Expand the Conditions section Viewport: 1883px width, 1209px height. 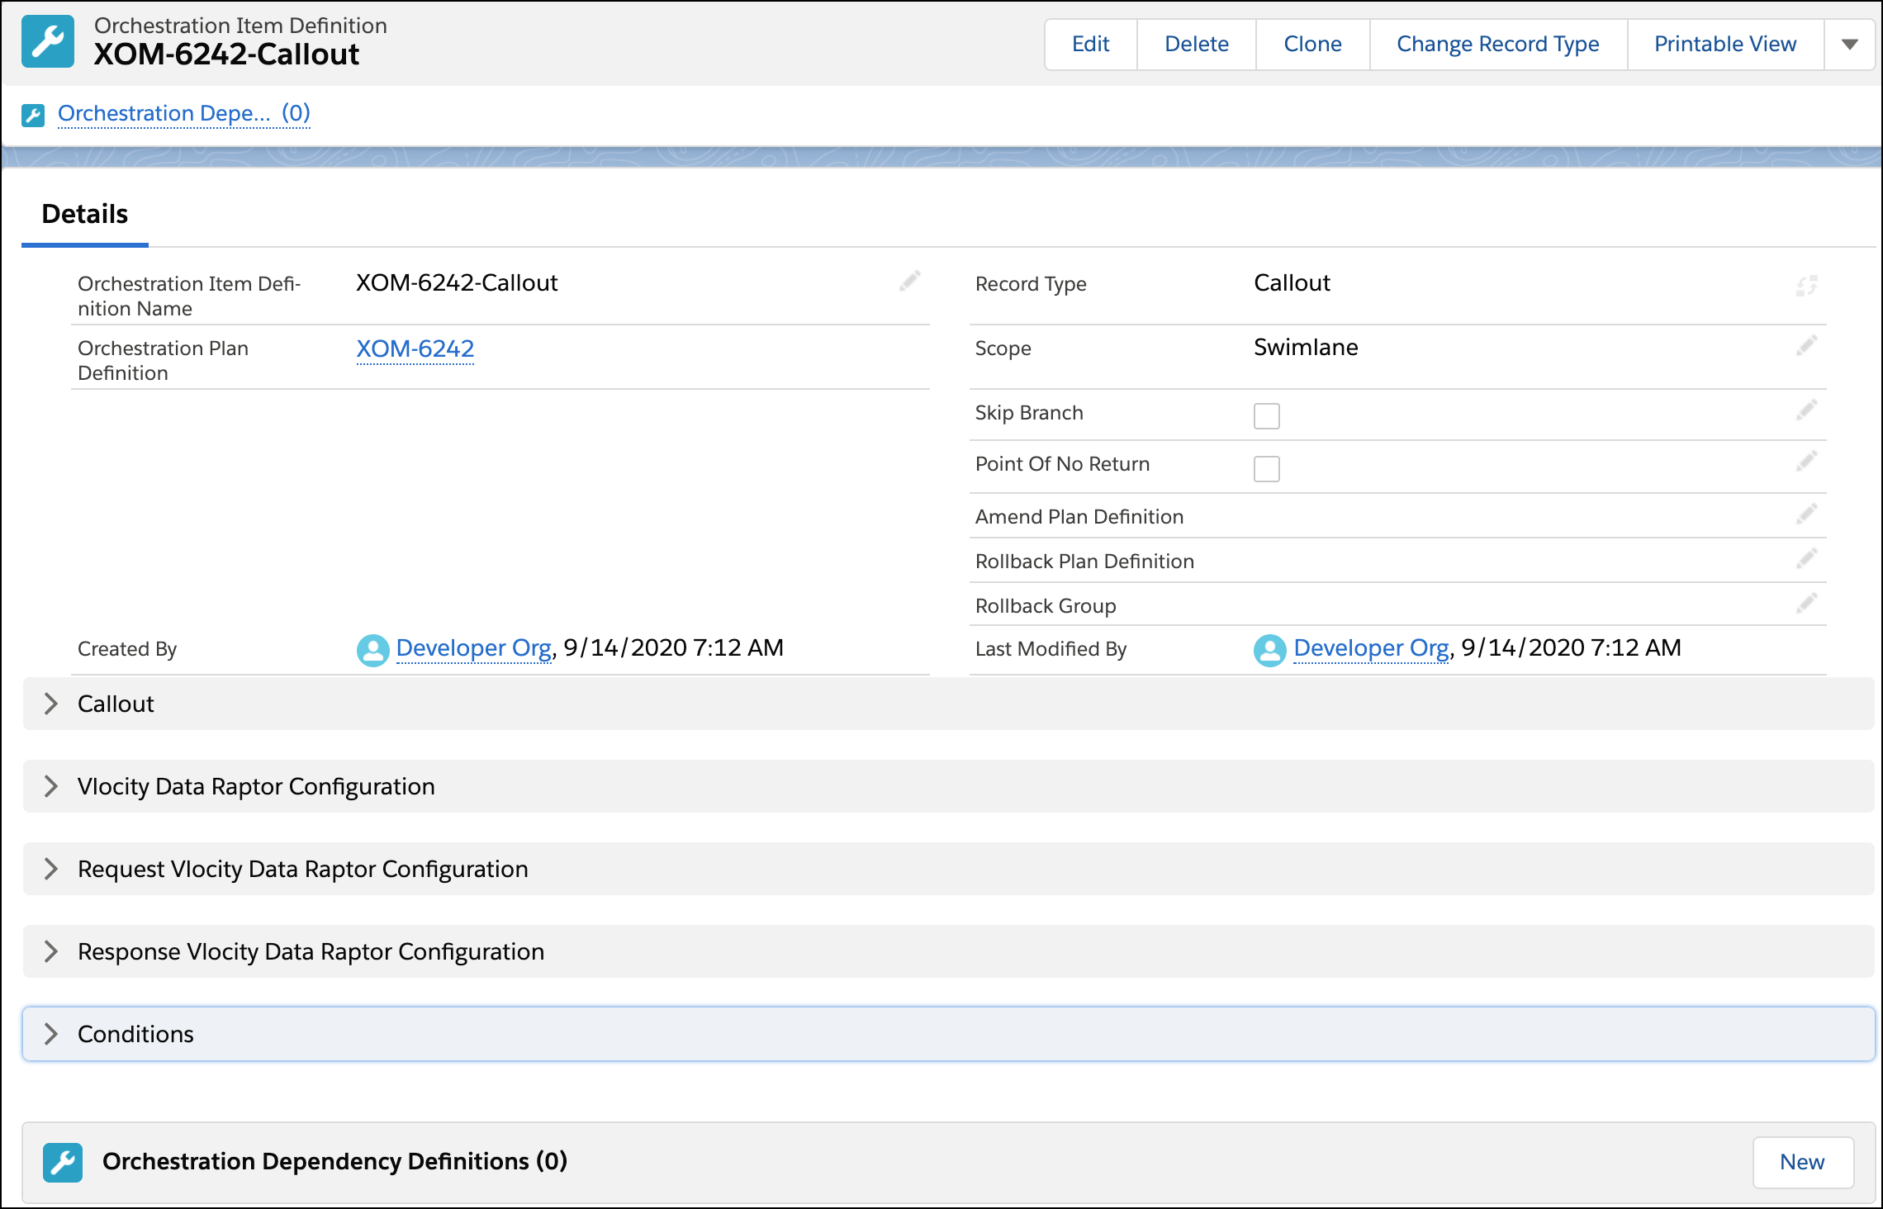(x=948, y=1034)
